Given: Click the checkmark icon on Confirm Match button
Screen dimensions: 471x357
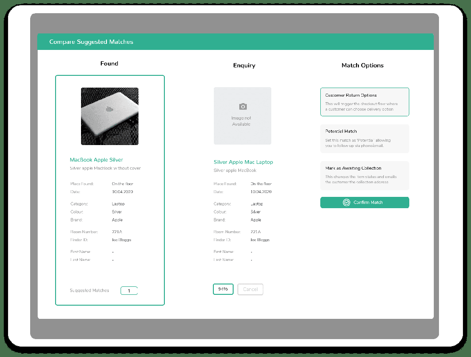Looking at the screenshot, I should pyautogui.click(x=346, y=203).
